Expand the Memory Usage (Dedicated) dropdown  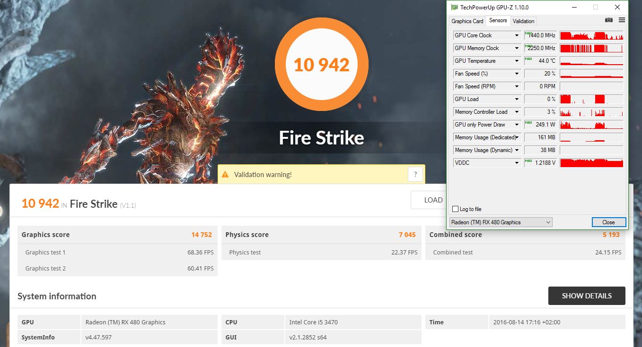click(517, 137)
